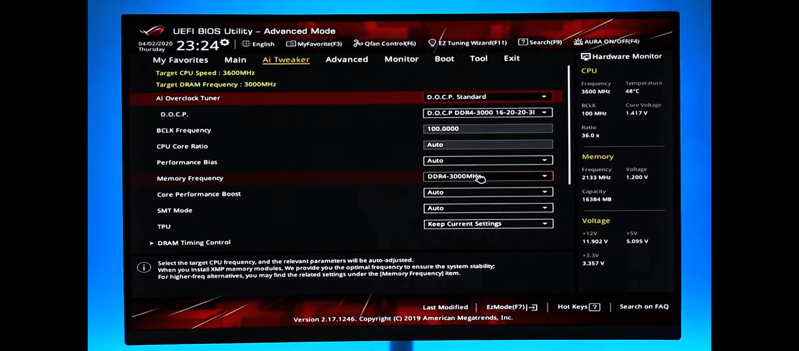Open the SMT Mode dropdown
The image size is (799, 351).
point(488,208)
